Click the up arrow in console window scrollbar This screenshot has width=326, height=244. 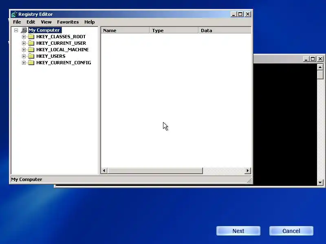point(320,67)
